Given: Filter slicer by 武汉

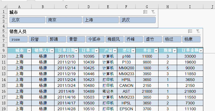Looking at the screenshot, I should pyautogui.click(x=138, y=20).
